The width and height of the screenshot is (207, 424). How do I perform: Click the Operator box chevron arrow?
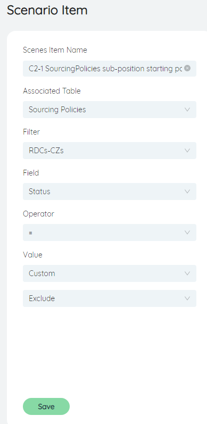click(x=187, y=232)
